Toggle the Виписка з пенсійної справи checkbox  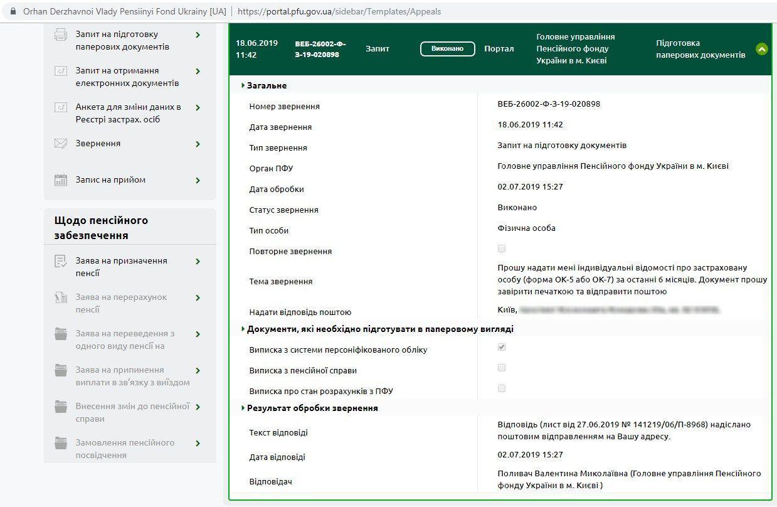click(502, 368)
